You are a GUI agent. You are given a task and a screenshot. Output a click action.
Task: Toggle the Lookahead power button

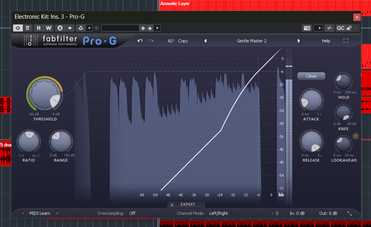[356, 136]
